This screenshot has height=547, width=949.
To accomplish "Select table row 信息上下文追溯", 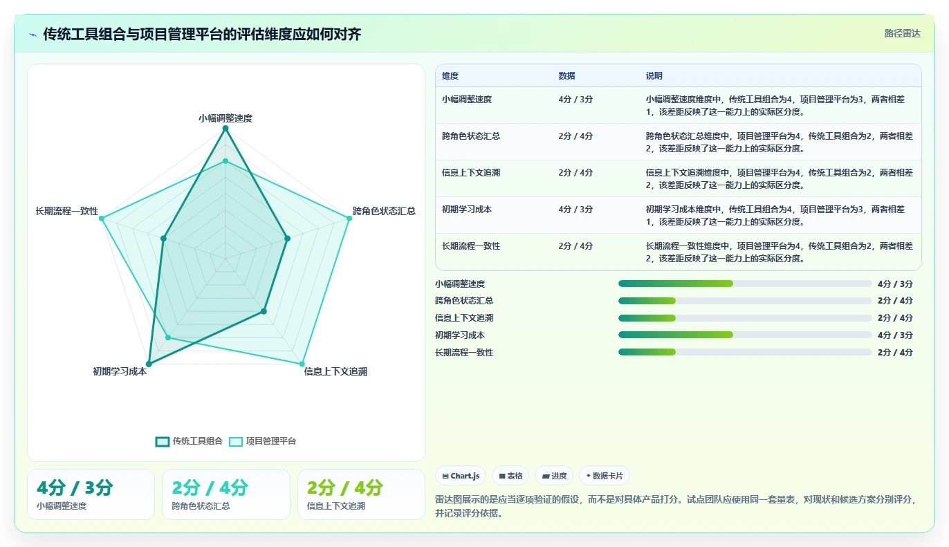I will tap(678, 178).
